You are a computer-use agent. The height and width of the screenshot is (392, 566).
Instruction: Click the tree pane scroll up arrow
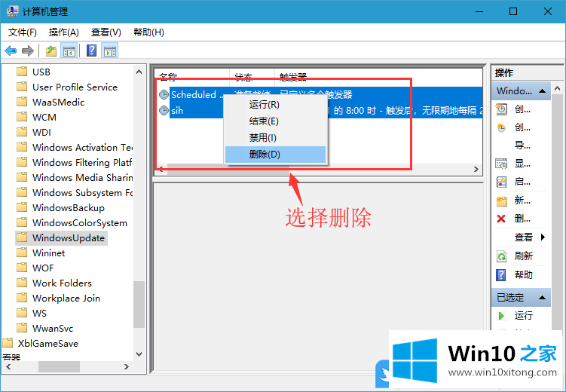coord(139,72)
